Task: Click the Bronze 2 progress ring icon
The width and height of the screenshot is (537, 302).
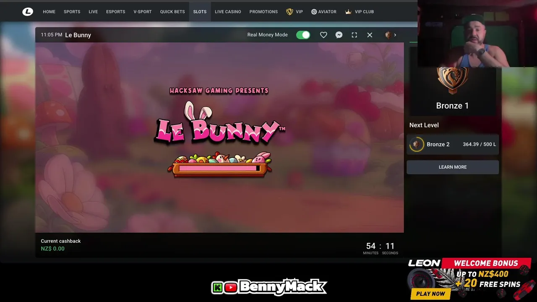Action: pyautogui.click(x=417, y=144)
